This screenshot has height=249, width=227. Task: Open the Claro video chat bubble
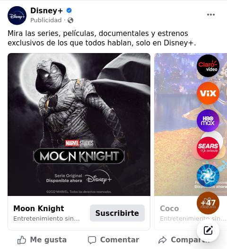(x=208, y=66)
